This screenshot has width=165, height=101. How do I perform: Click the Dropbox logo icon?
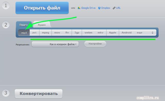[99, 8]
